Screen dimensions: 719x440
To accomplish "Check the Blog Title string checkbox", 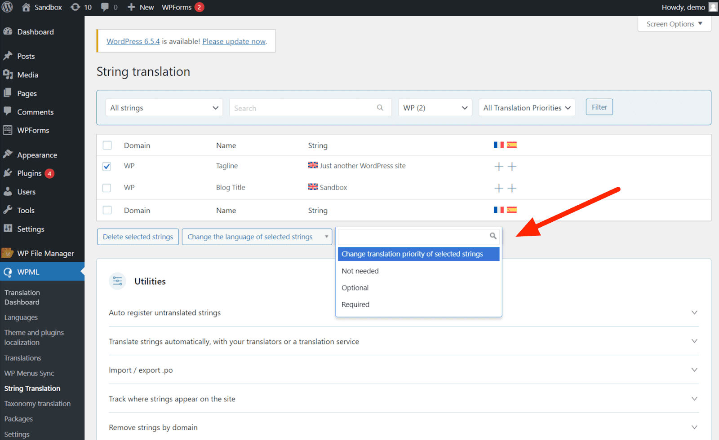I will 107,188.
